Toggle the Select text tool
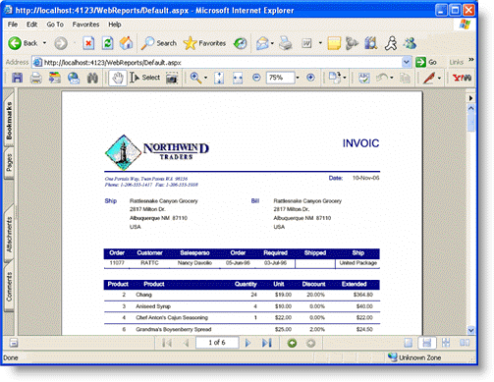Viewport: 494px width, 382px height. coord(145,78)
